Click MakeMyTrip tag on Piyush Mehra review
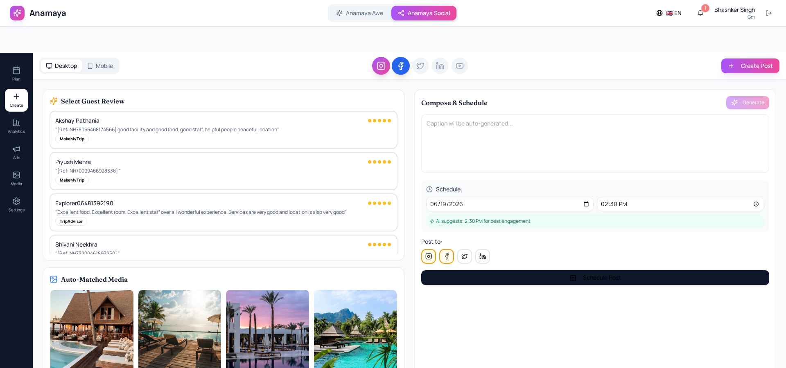The image size is (786, 368). click(72, 180)
